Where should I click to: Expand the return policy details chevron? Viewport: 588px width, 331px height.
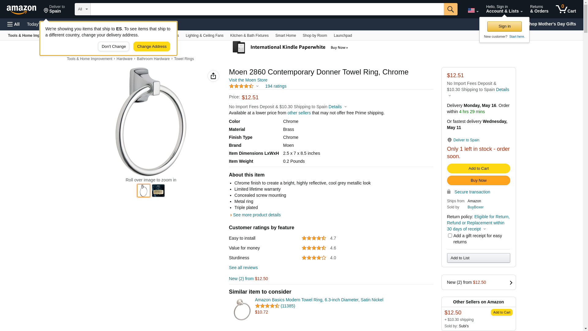(484, 229)
